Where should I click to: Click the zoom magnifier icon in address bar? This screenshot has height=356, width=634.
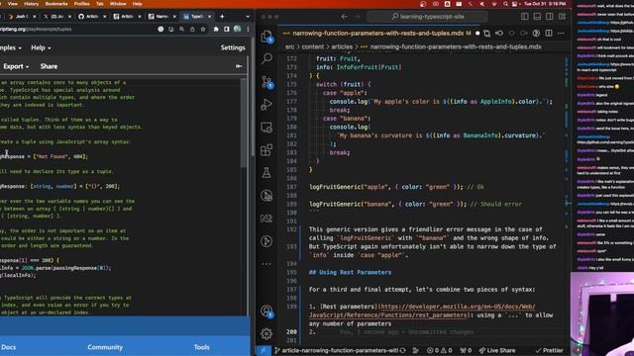tap(182, 29)
